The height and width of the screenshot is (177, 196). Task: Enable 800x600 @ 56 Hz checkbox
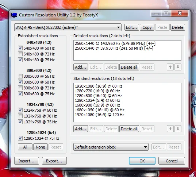20,76
